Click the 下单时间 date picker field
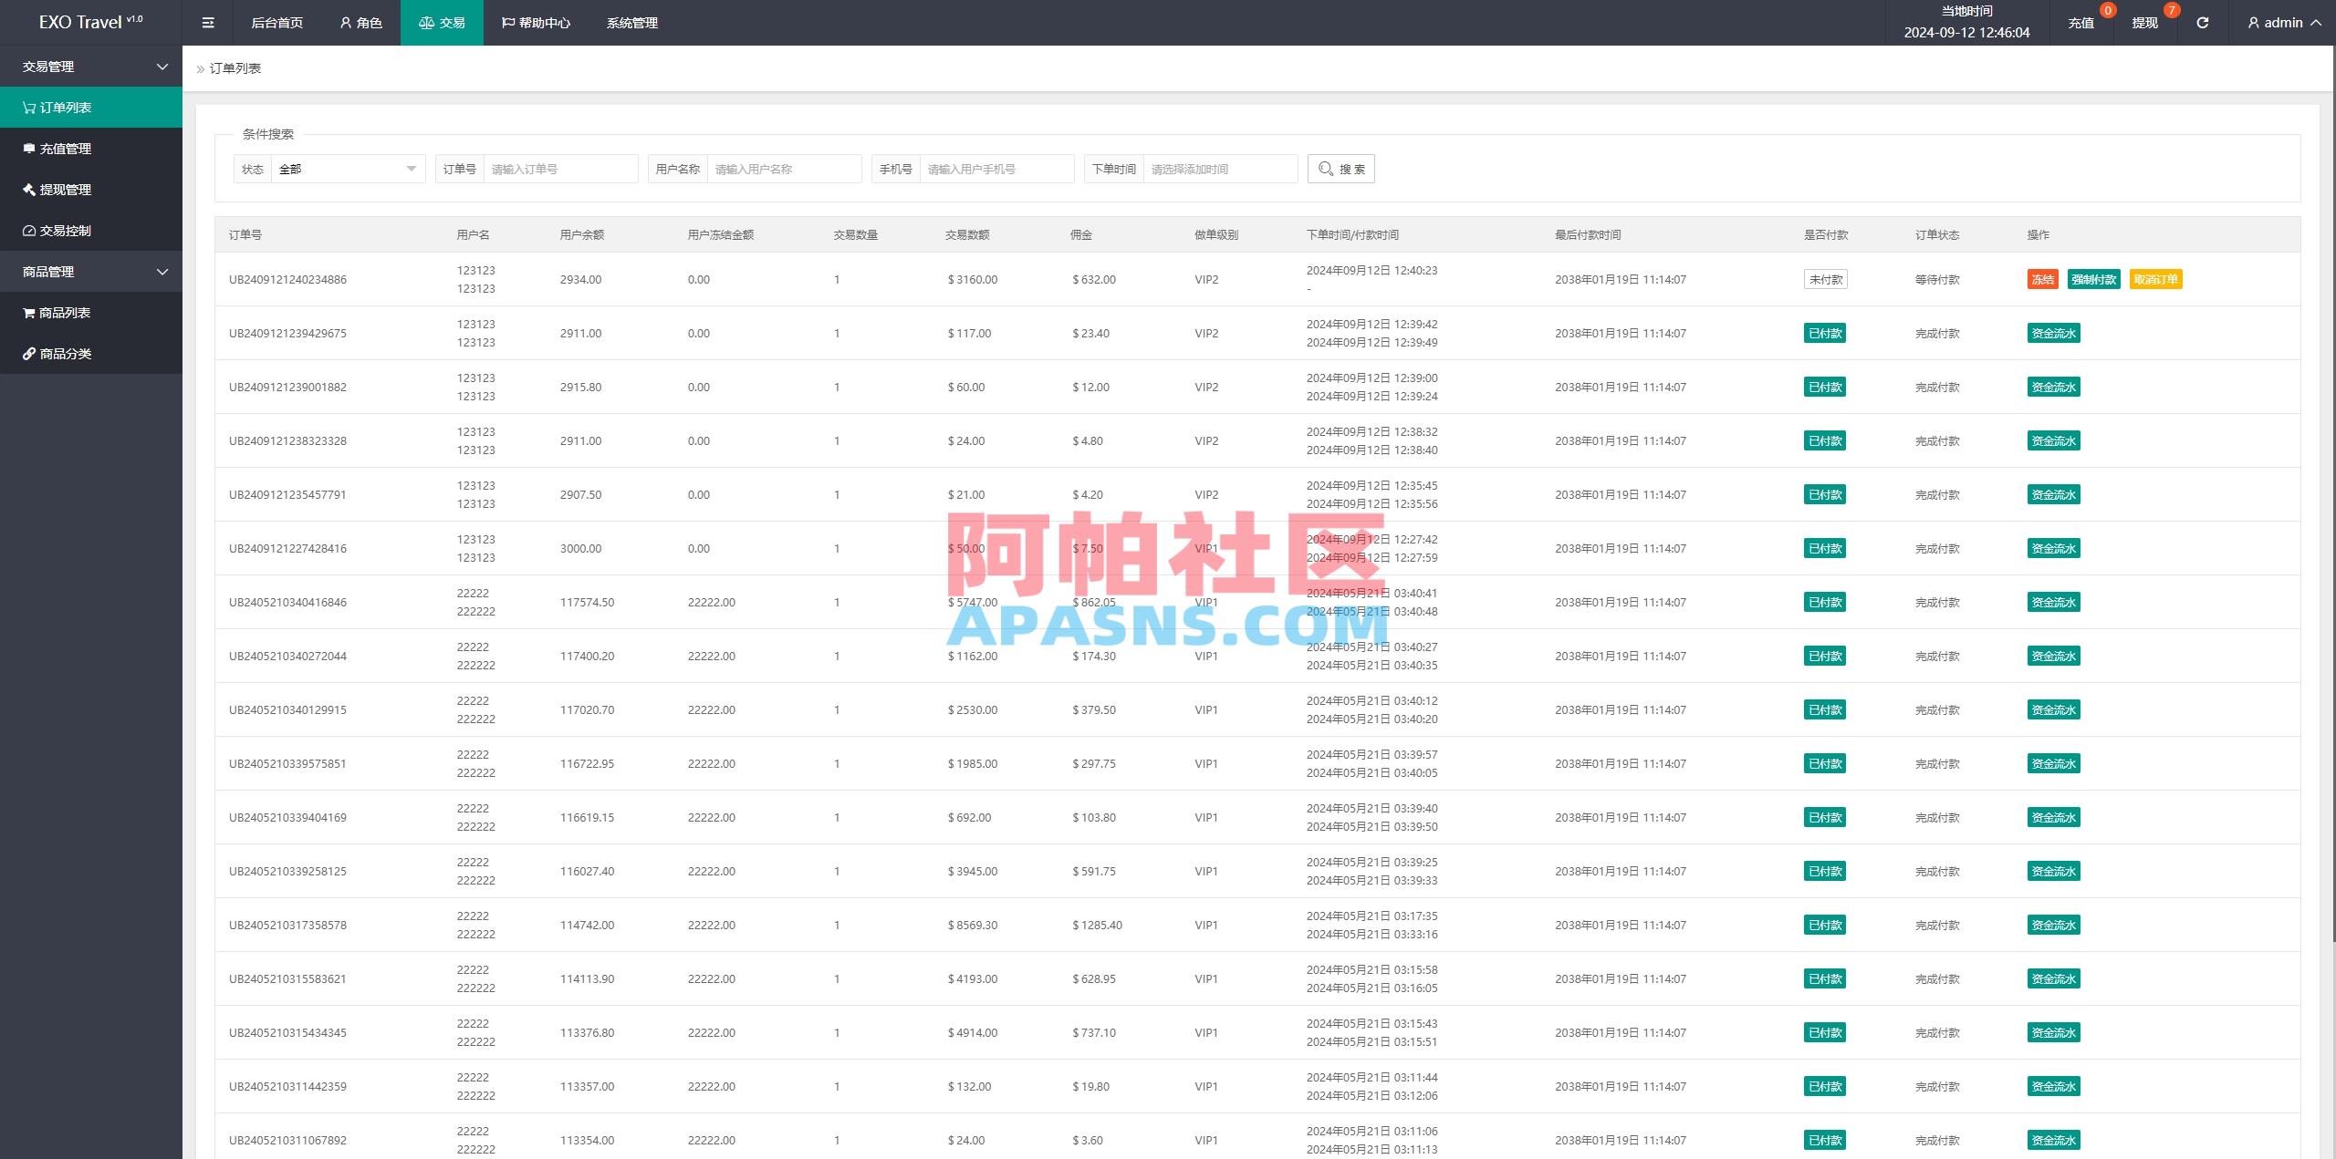2336x1159 pixels. click(1218, 168)
